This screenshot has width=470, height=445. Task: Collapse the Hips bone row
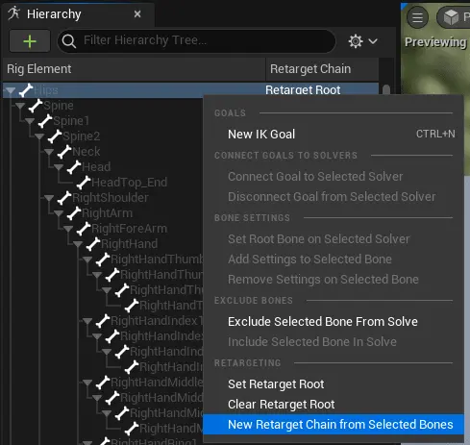(11, 90)
